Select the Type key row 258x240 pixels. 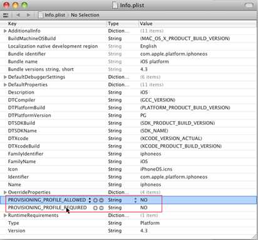click(x=128, y=223)
